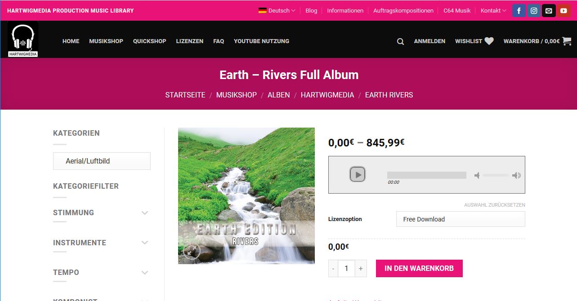
Task: Click the email envelope icon
Action: pos(549,11)
